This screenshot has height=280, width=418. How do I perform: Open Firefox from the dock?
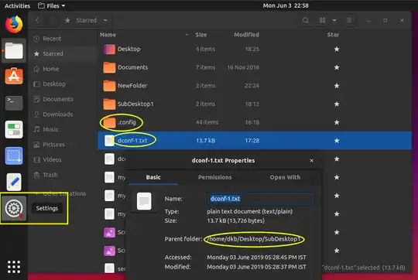(14, 25)
